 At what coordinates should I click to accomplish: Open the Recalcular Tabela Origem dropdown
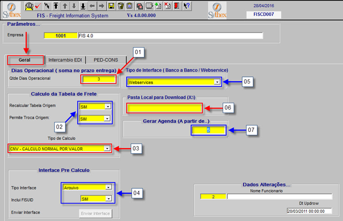tap(107, 107)
